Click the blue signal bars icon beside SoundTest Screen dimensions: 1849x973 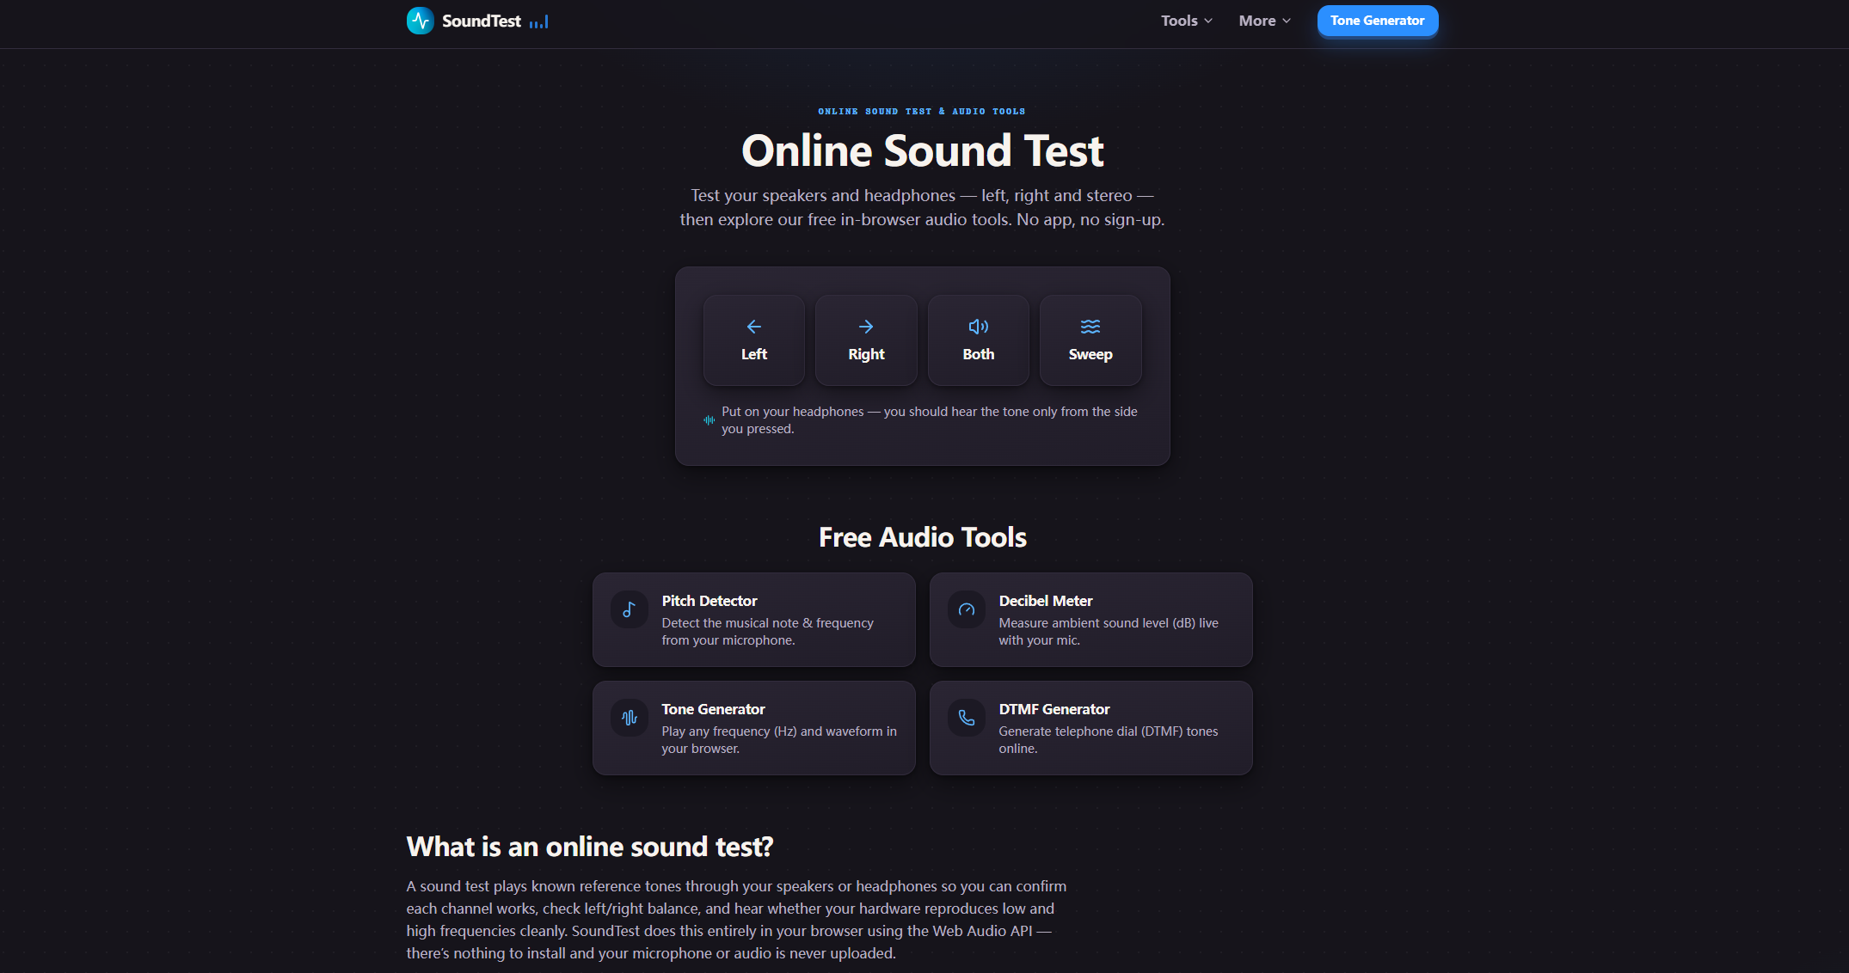coord(539,21)
